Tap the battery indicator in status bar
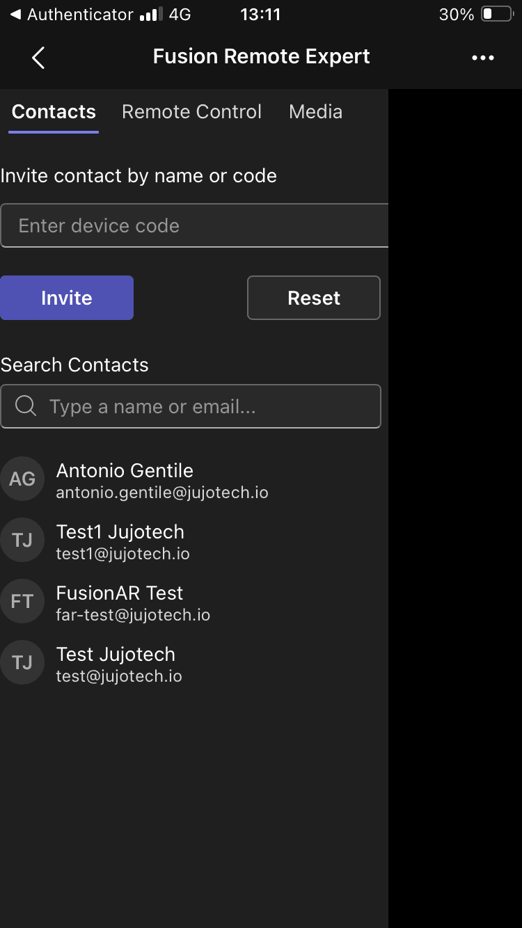 (496, 15)
